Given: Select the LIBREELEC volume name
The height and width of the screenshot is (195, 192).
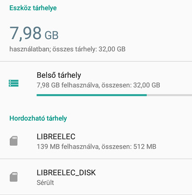Looking at the screenshot, I should tap(56, 136).
